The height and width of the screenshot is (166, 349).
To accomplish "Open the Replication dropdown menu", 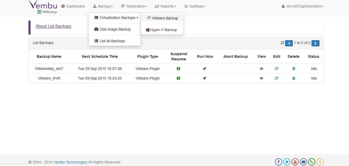I will (x=134, y=6).
